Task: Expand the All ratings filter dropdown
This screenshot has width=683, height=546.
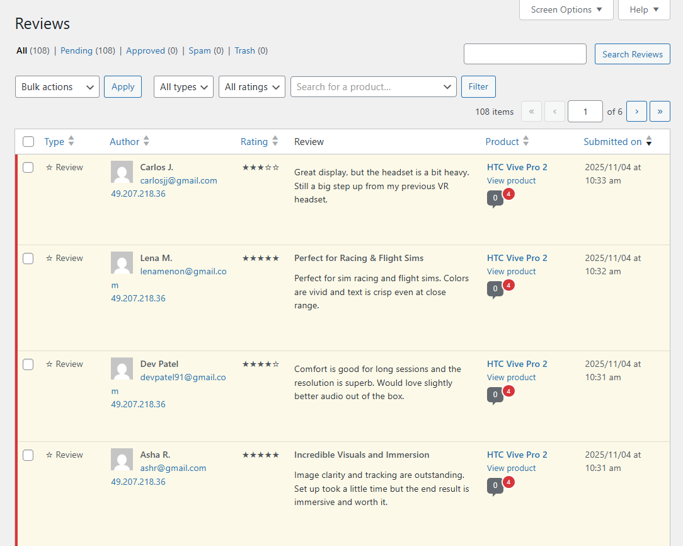Action: pyautogui.click(x=252, y=87)
